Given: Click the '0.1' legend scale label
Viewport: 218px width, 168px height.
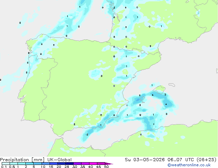Looking at the screenshot, I should (4, 167).
